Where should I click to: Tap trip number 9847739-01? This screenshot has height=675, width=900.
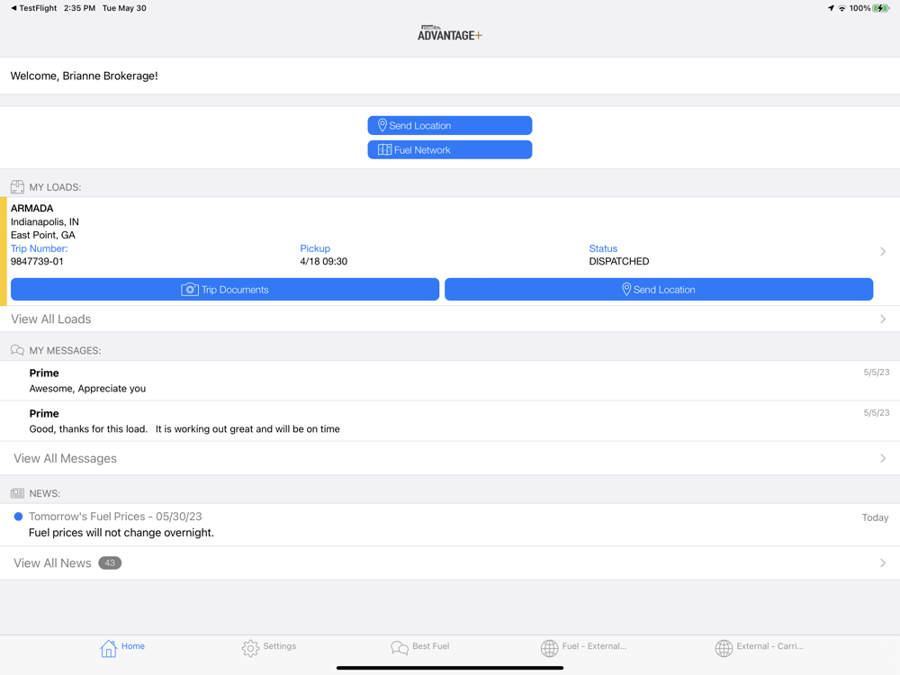pyautogui.click(x=37, y=261)
